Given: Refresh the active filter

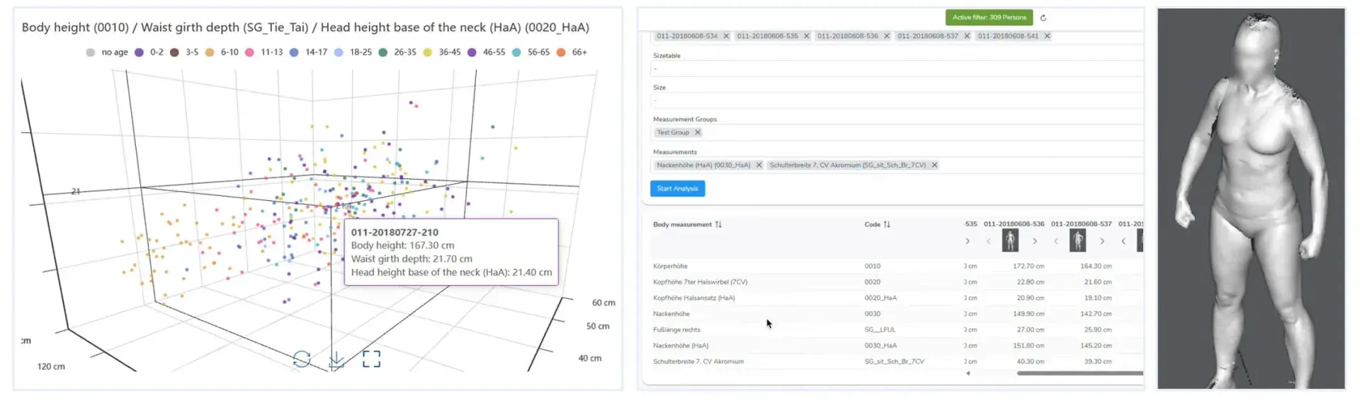Looking at the screenshot, I should click(x=1043, y=18).
